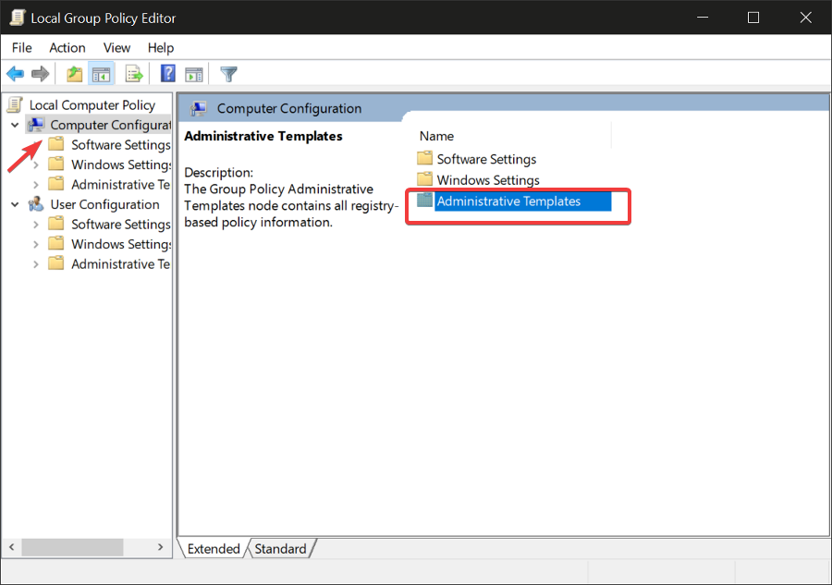Screen dimensions: 832x585
Task: Click Windows Settings folder icon in right pane
Action: click(x=424, y=178)
